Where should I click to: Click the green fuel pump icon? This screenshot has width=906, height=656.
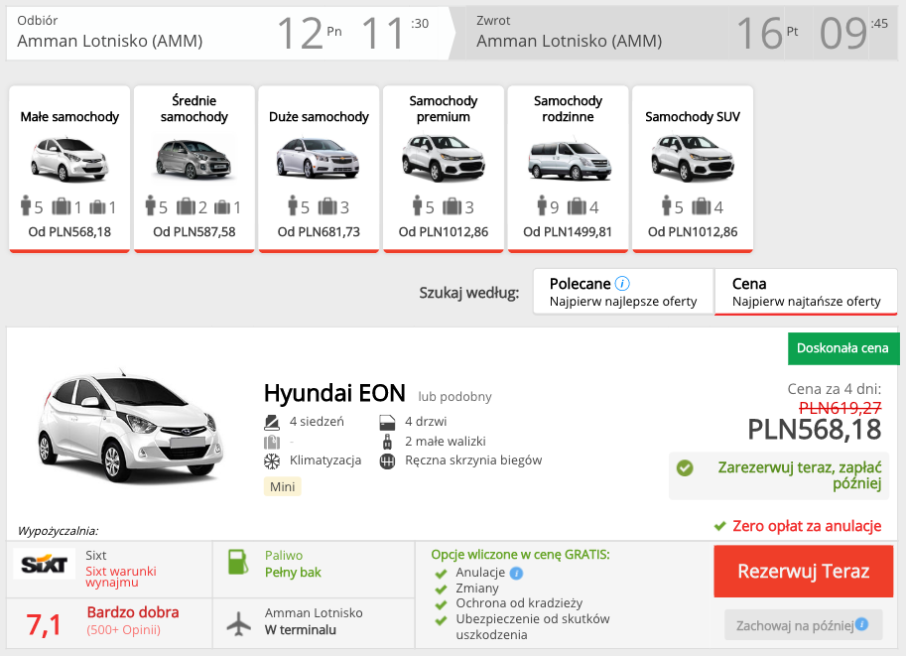click(x=237, y=562)
